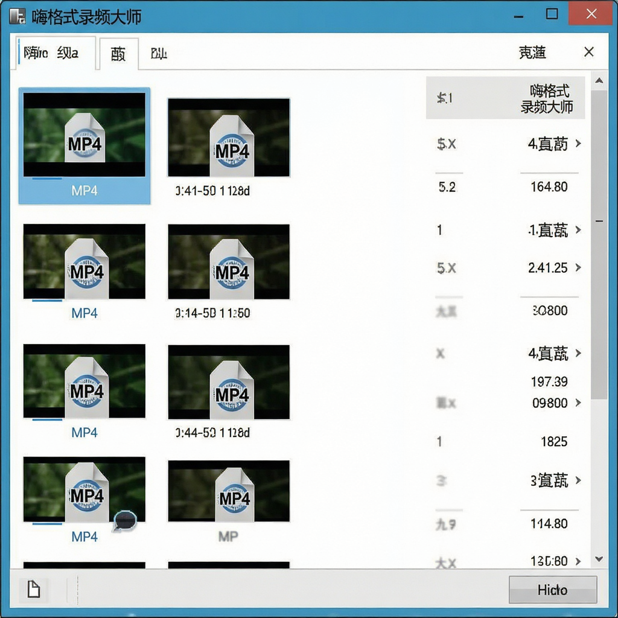Expand the 3渲蔬 row chevron
The height and width of the screenshot is (618, 618).
[x=578, y=480]
